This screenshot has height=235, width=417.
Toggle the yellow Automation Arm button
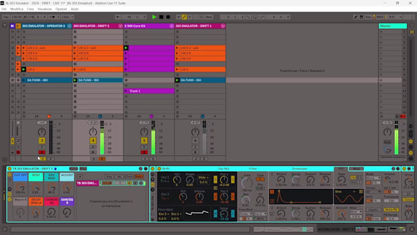[x=184, y=17]
